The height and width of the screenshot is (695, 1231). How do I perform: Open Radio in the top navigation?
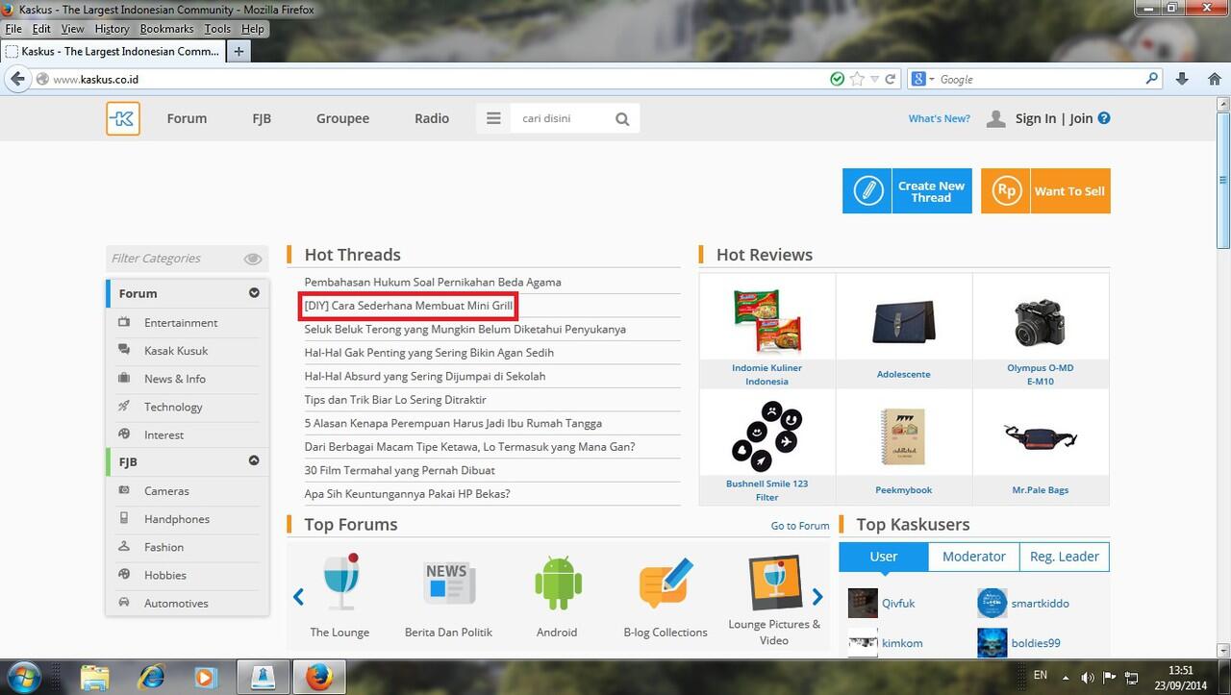[432, 118]
